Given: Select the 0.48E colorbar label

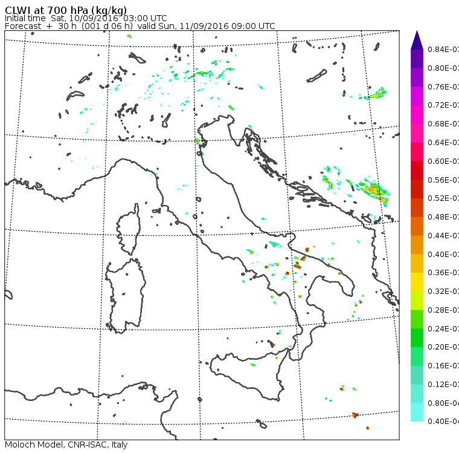Looking at the screenshot, I should click(443, 217).
